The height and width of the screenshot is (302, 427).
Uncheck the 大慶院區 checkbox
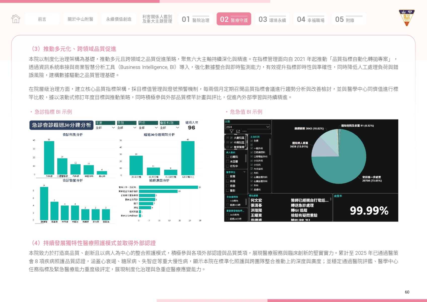tap(231, 138)
